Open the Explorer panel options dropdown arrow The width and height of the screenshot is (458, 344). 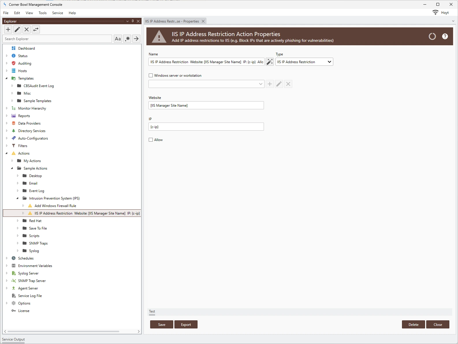[127, 21]
